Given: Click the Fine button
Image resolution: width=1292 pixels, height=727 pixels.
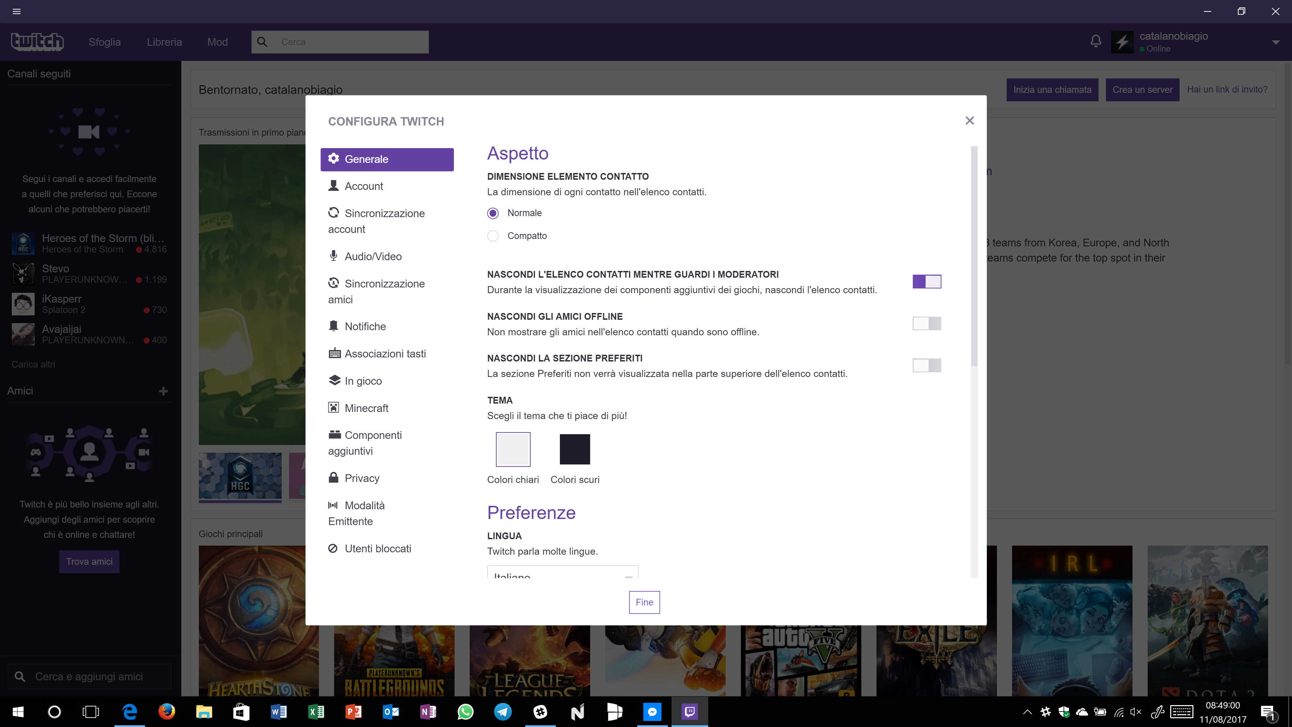Looking at the screenshot, I should click(x=644, y=602).
